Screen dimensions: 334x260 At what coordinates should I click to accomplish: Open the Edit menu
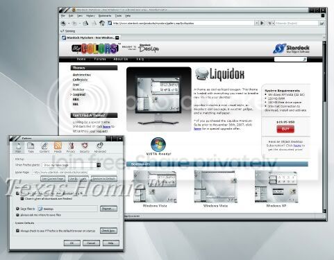click(x=71, y=16)
